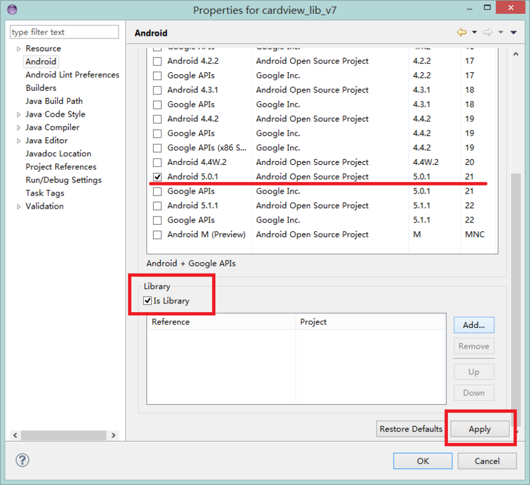Click the left-pane horizontal scrollbar thumb
Screen dimensions: 530x485
pos(64,435)
